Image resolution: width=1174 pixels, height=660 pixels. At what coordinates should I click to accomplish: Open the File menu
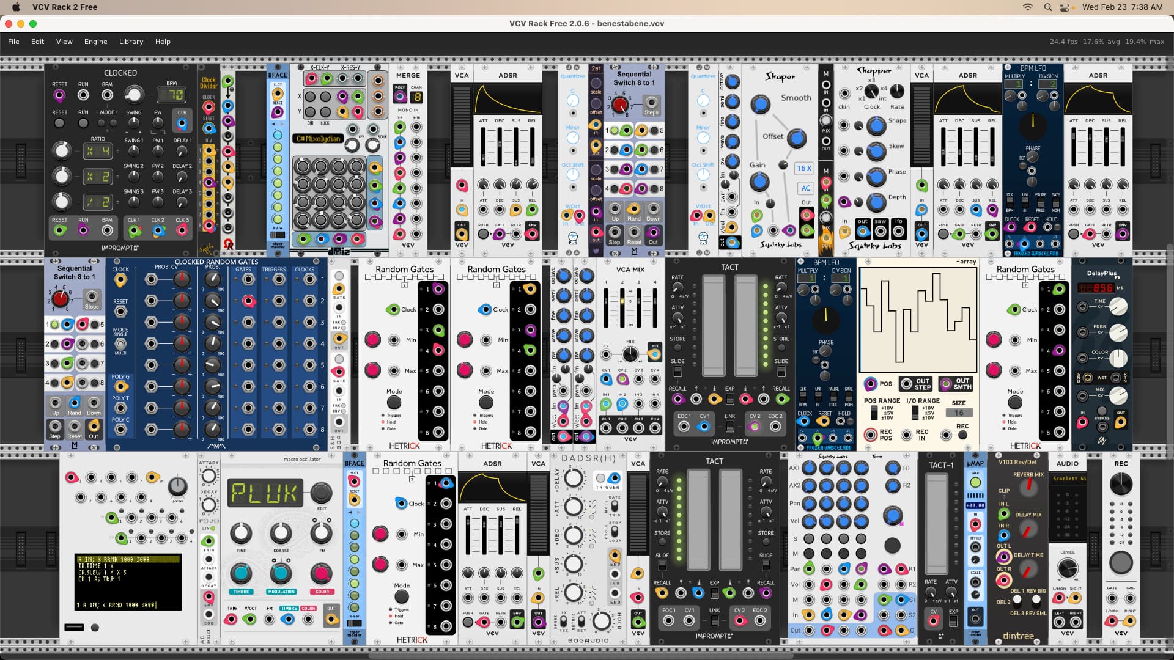click(x=13, y=42)
